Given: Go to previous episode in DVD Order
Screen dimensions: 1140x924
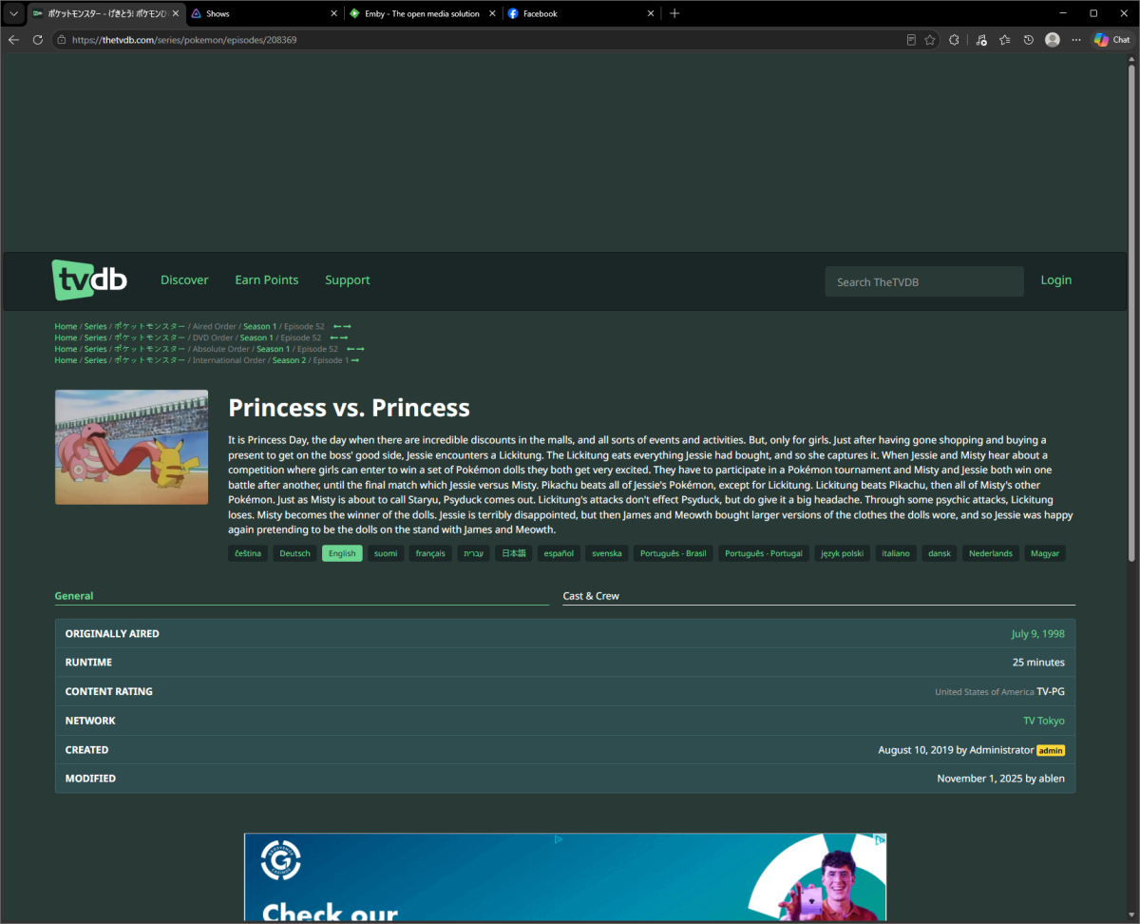Looking at the screenshot, I should tap(334, 337).
